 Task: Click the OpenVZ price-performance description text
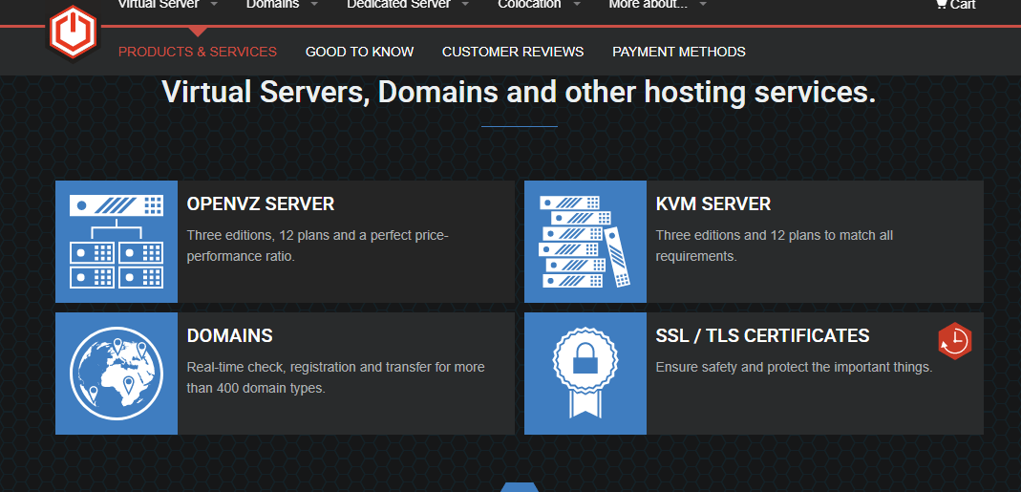pos(318,246)
